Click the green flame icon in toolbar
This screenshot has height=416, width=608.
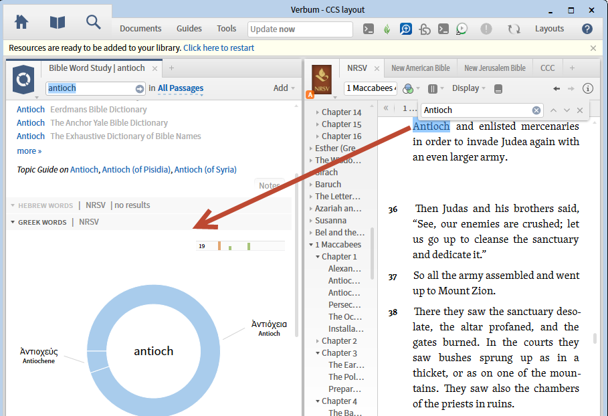pyautogui.click(x=387, y=29)
